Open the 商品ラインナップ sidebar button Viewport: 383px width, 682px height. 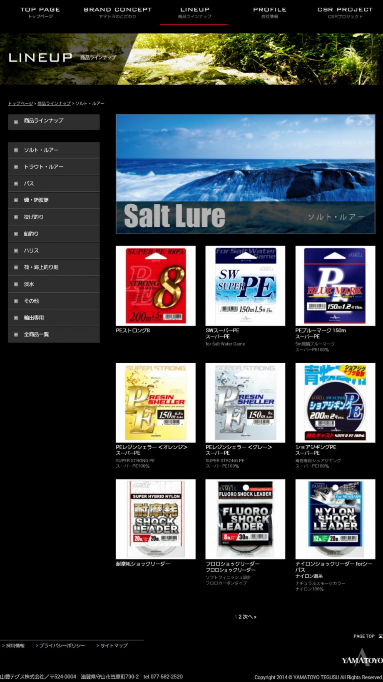coord(54,122)
